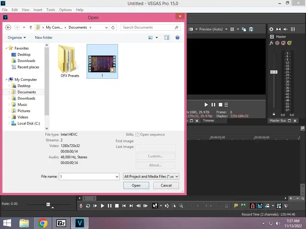Click Play in the video preview window
The width and height of the screenshot is (306, 229).
click(206, 105)
